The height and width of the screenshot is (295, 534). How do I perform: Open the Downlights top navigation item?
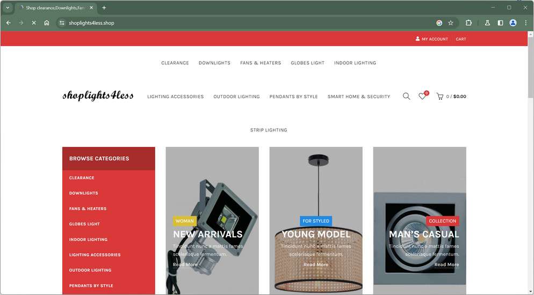[214, 63]
